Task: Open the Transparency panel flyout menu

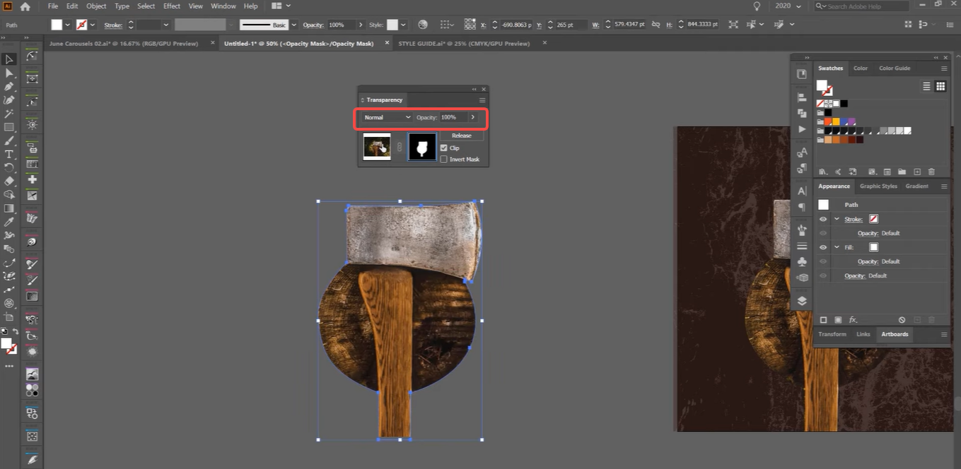Action: click(x=482, y=100)
